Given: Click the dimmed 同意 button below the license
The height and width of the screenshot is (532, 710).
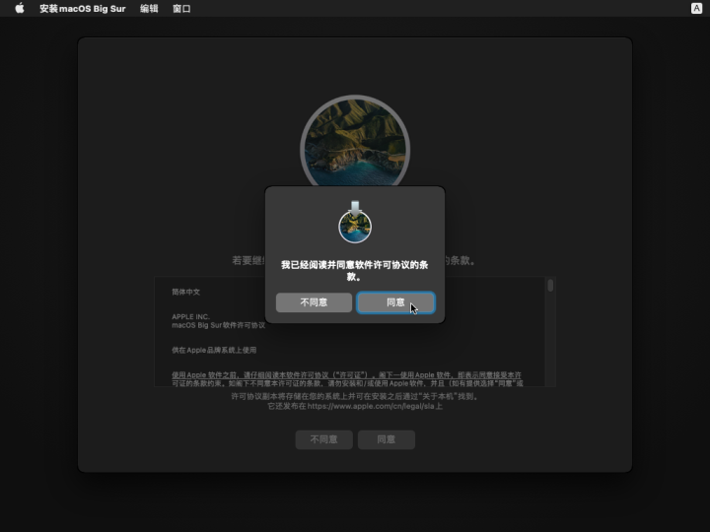Looking at the screenshot, I should (387, 439).
